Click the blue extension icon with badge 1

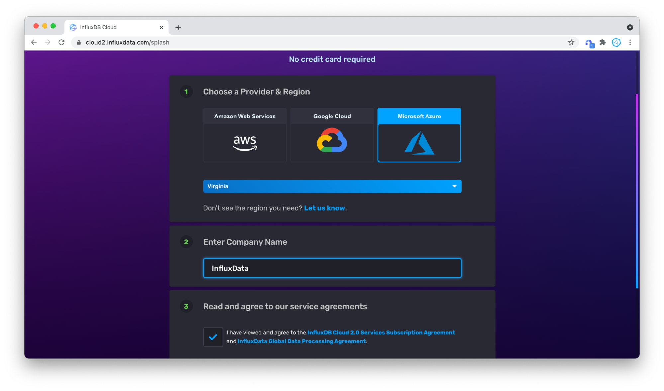(589, 43)
